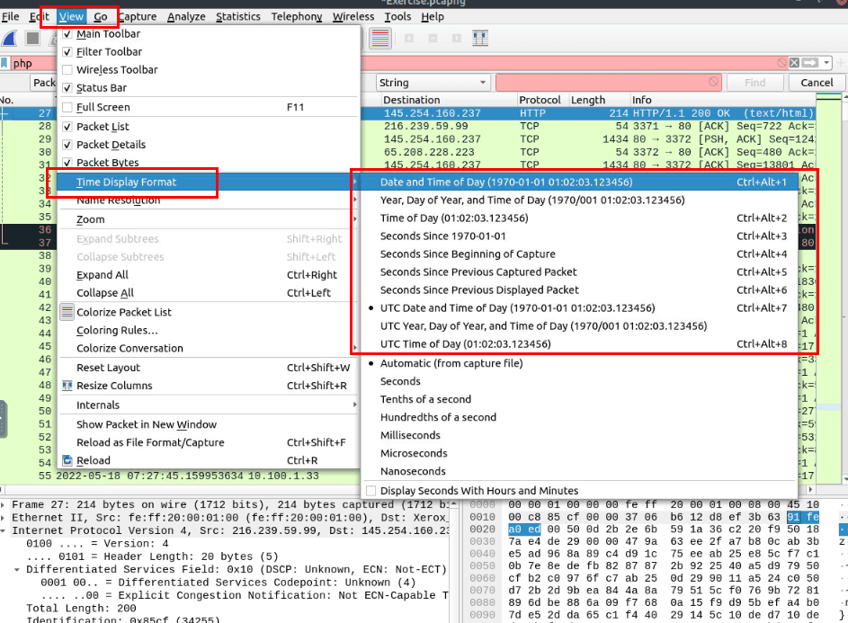848x623 pixels.
Task: Open the String search type dropdown
Action: pos(433,83)
